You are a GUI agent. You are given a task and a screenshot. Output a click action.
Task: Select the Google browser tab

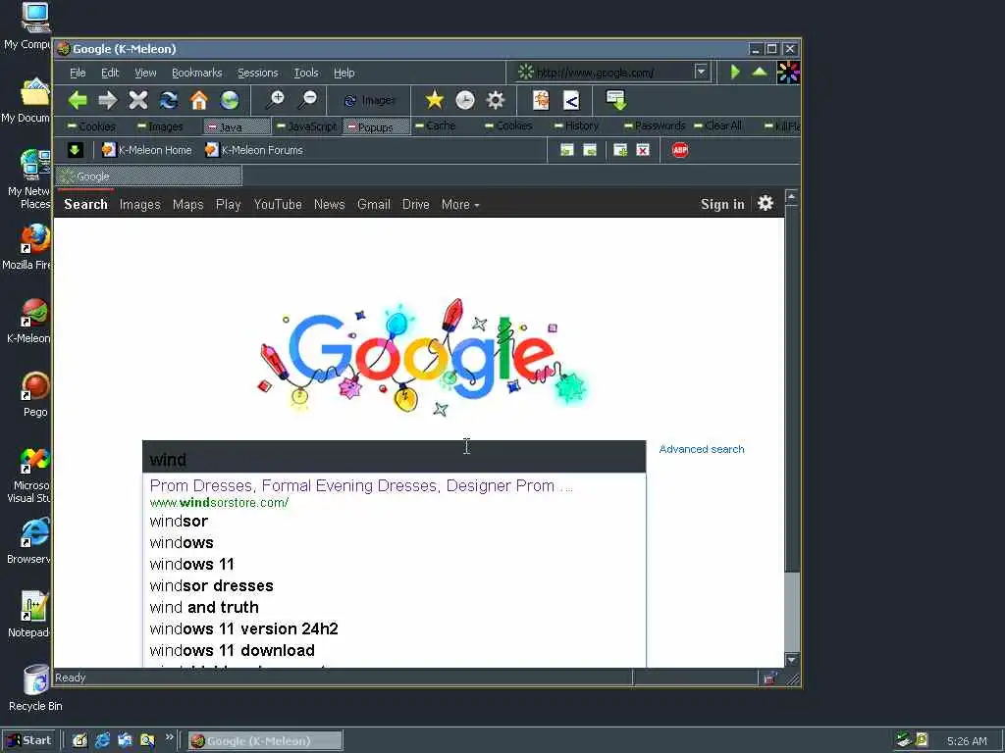pyautogui.click(x=149, y=176)
